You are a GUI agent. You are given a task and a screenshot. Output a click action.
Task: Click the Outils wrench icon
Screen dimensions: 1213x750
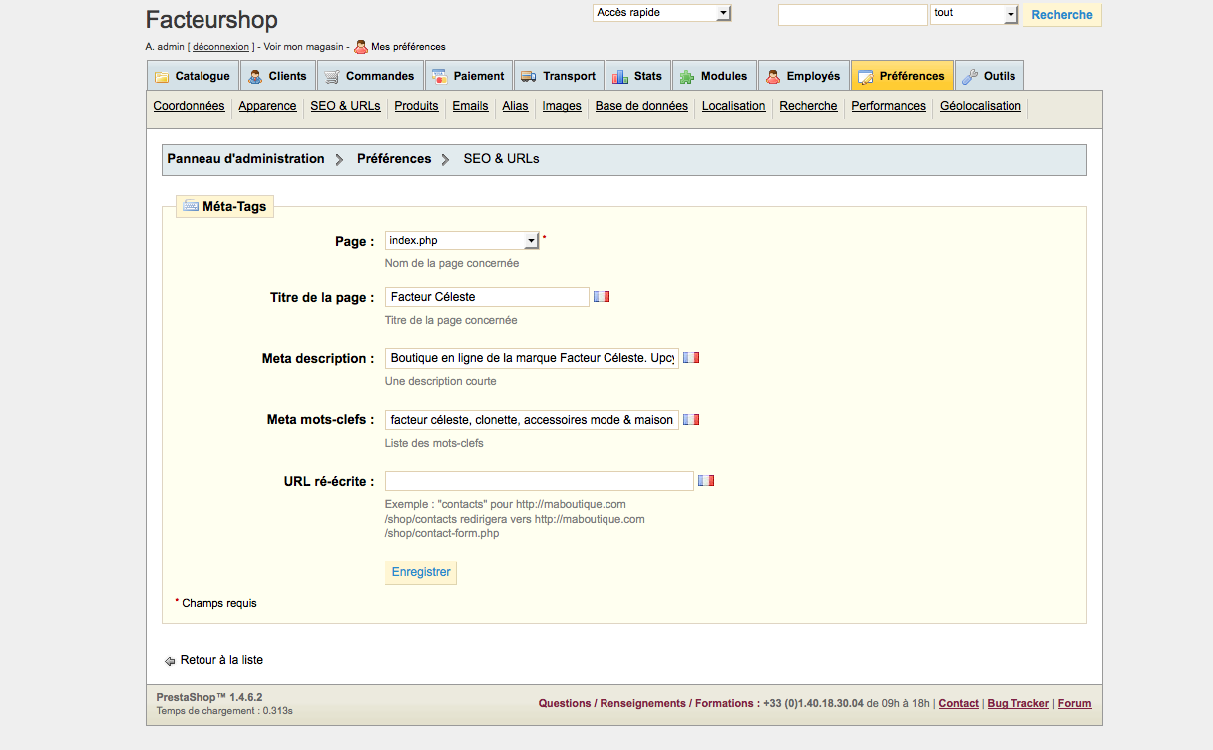970,76
